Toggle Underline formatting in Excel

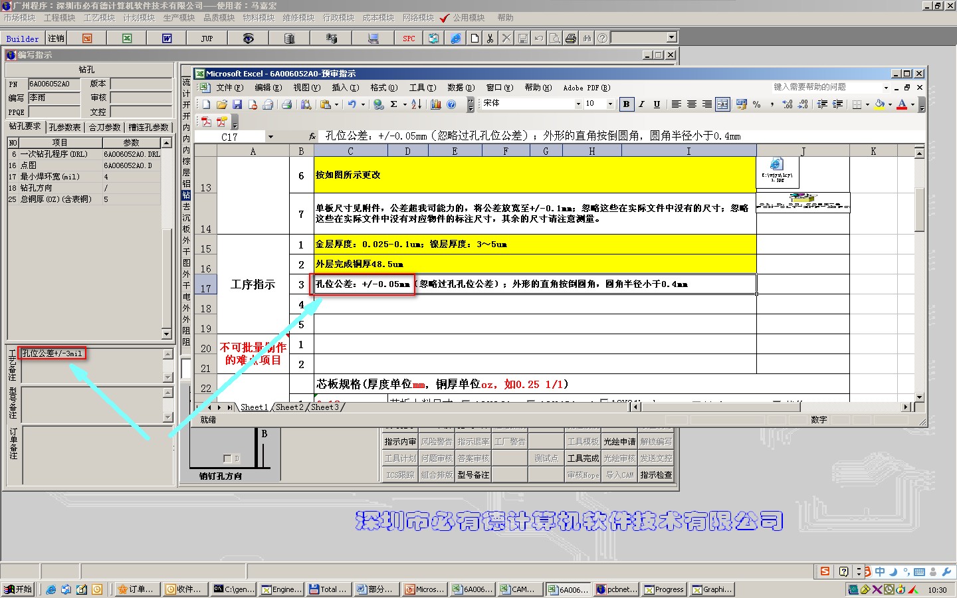(x=657, y=104)
